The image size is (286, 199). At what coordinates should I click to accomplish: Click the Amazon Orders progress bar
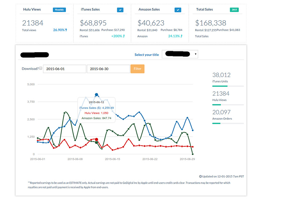(x=228, y=123)
